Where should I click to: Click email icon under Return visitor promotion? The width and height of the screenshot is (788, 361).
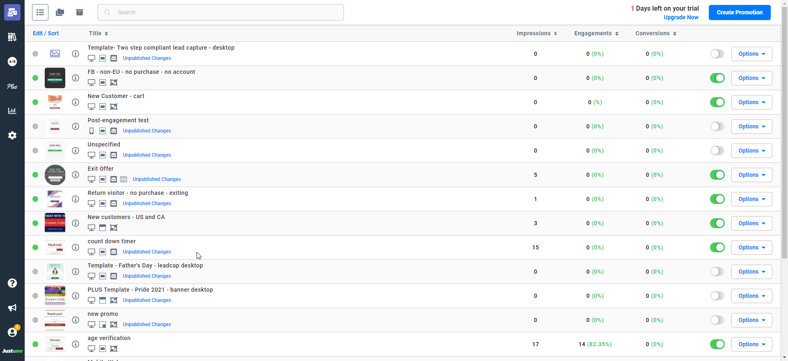(114, 203)
